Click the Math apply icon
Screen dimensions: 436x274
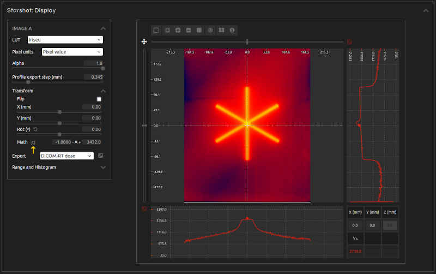(33, 142)
